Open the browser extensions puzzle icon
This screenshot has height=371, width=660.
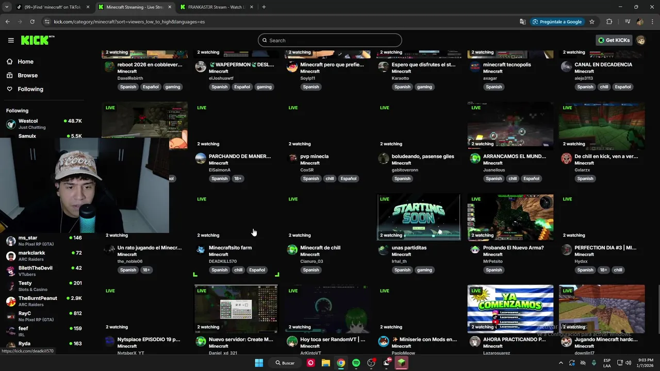pyautogui.click(x=609, y=22)
